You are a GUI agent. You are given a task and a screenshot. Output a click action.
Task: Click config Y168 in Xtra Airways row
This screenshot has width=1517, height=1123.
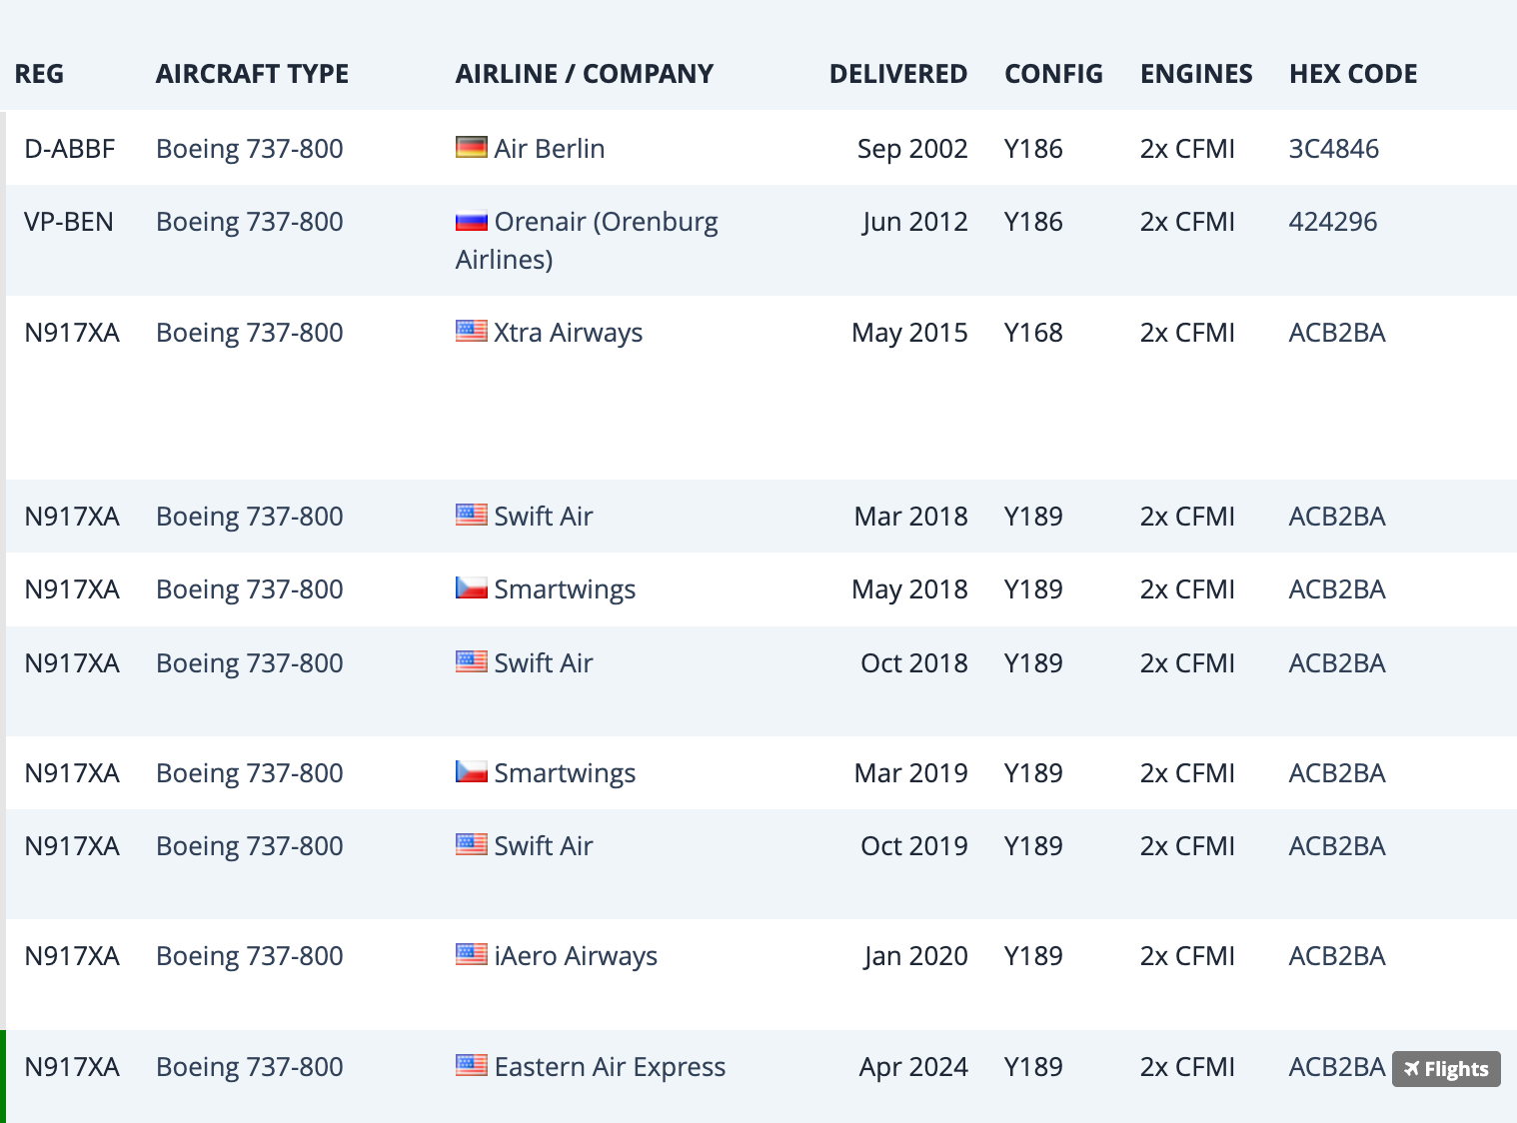(1033, 333)
